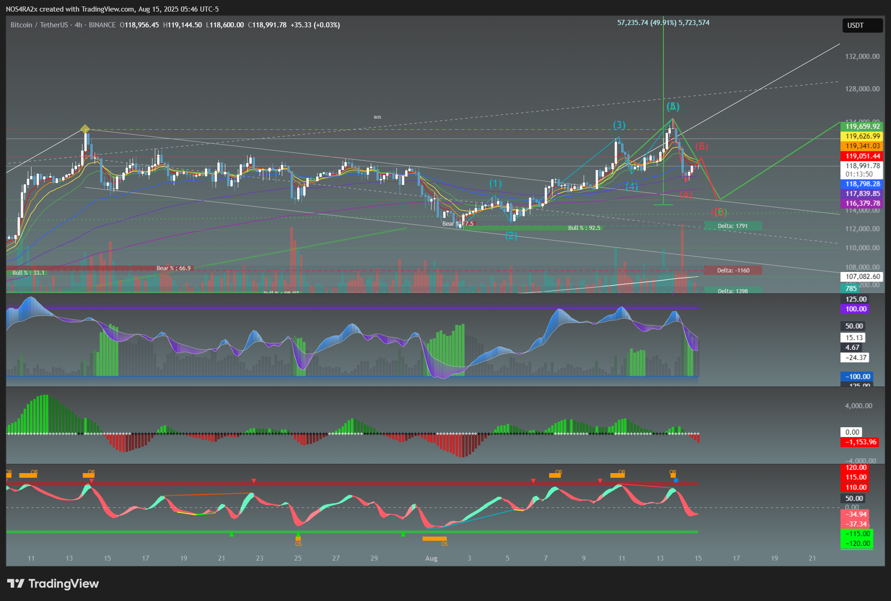Screen dimensions: 891x601
Task: Click the cyan wave (4) label
Action: click(632, 187)
